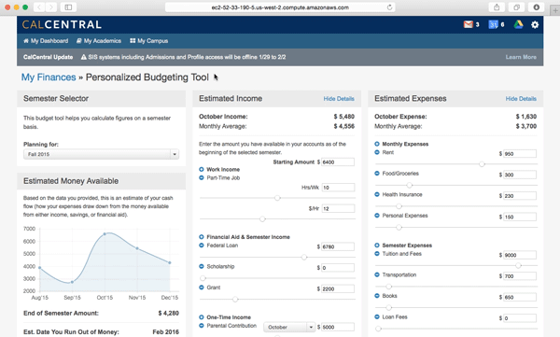
Task: Go to My Campus tab
Action: pos(149,41)
